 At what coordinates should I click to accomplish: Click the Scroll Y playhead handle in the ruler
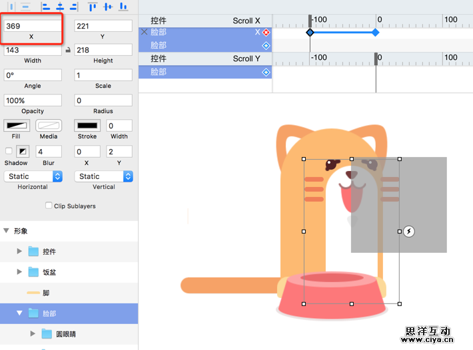[x=376, y=59]
